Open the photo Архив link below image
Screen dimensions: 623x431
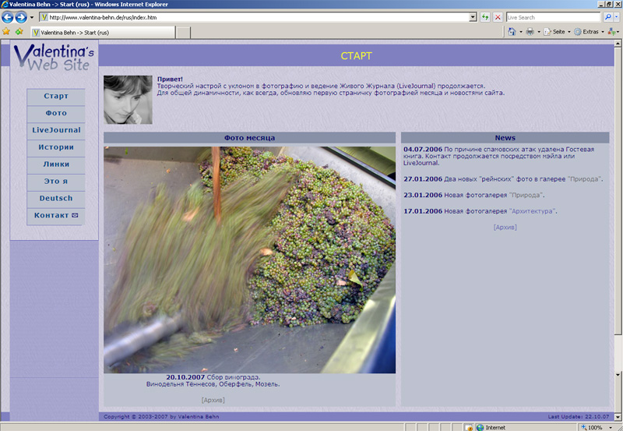click(213, 400)
